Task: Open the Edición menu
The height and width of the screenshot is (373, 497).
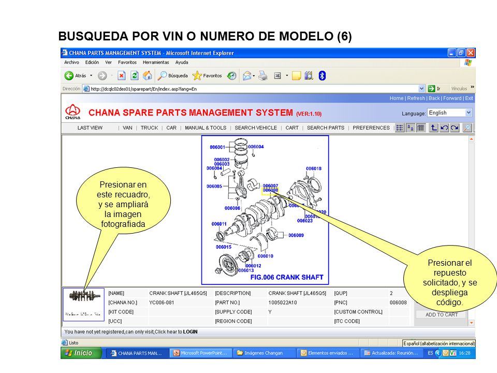Action: point(92,63)
